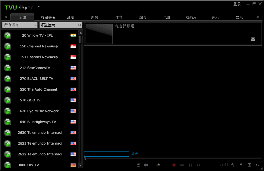Open the 电影 movies tab
Viewport: 264px width, 171px height.
click(167, 17)
